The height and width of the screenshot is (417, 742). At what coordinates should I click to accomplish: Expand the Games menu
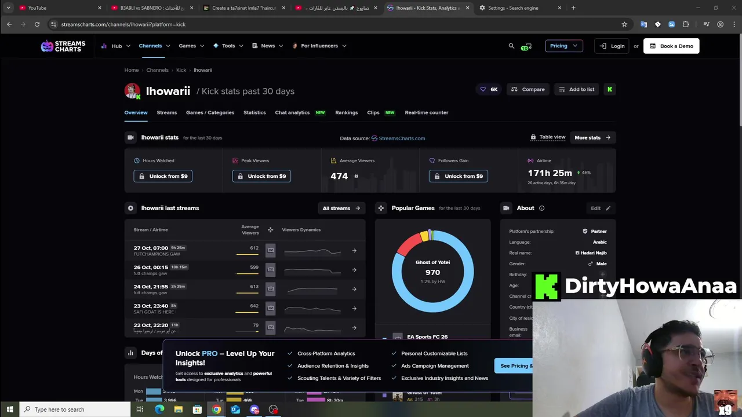tap(191, 46)
